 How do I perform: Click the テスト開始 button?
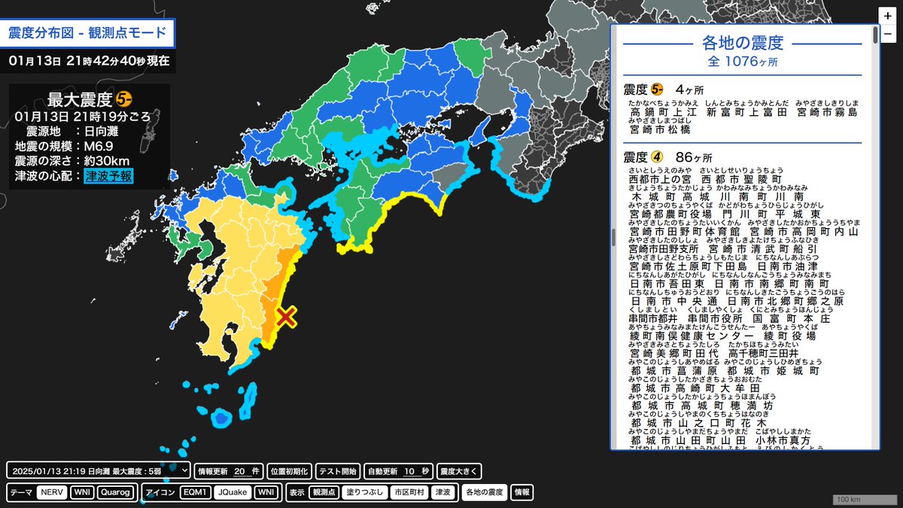coord(338,471)
